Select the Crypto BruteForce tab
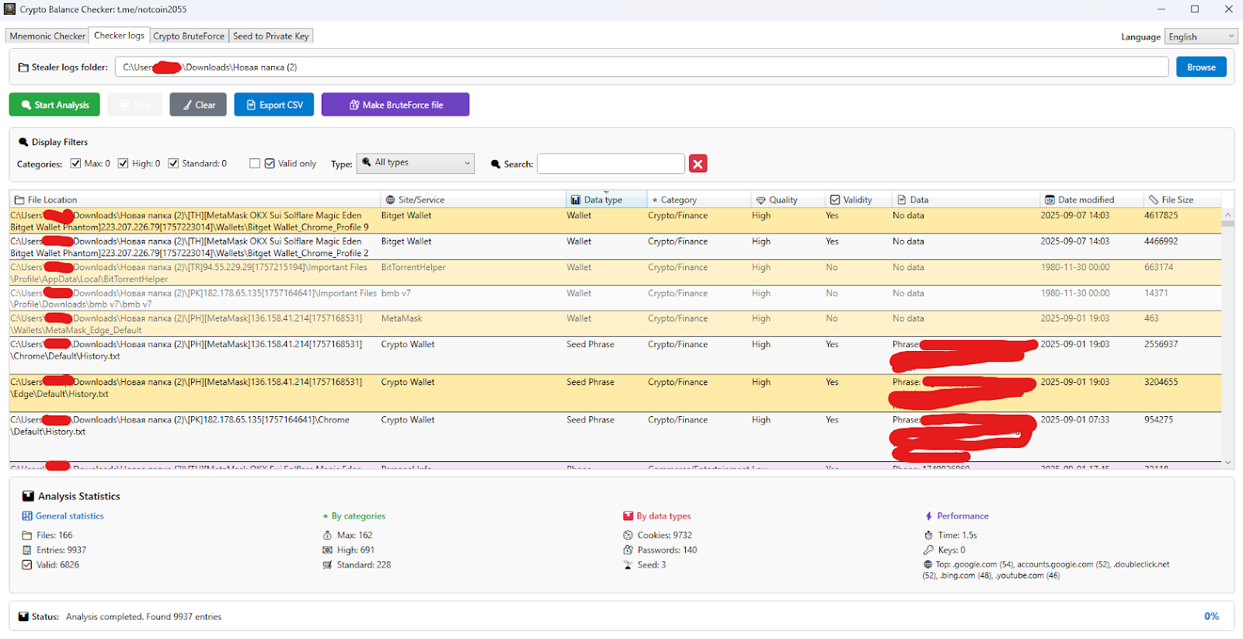Screen dimensions: 1243x639 (x=189, y=36)
